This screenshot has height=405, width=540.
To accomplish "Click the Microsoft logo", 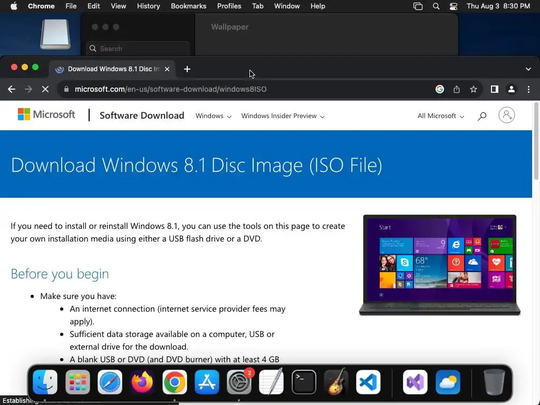I will [x=46, y=114].
